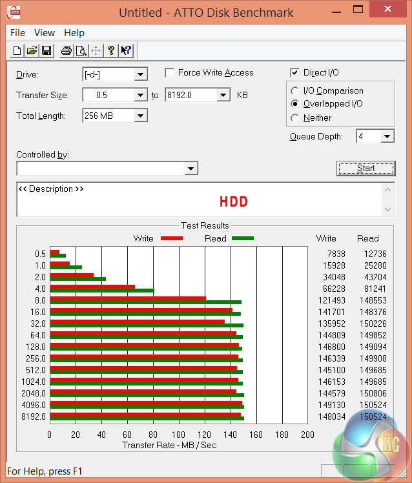Open the View menu
The width and height of the screenshot is (412, 483).
click(45, 33)
